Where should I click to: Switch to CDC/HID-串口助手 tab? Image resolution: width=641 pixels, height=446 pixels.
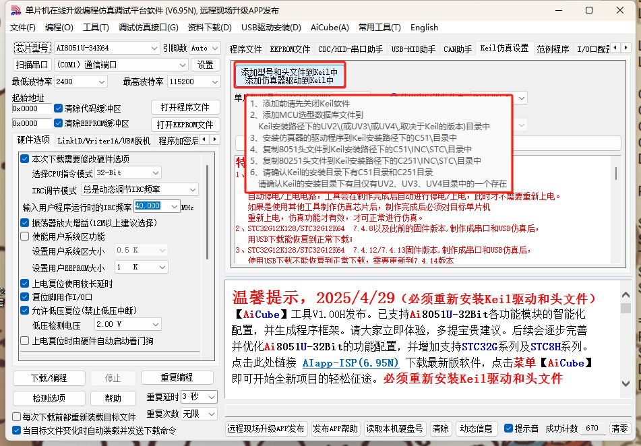coord(350,49)
